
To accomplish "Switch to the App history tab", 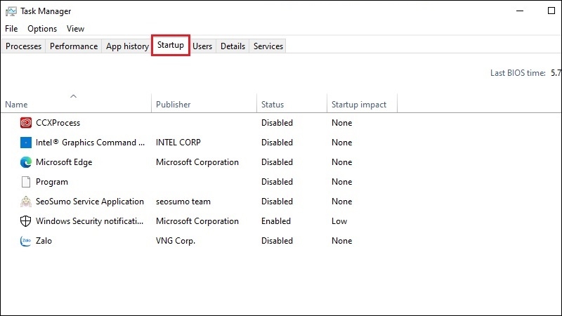I will (127, 46).
